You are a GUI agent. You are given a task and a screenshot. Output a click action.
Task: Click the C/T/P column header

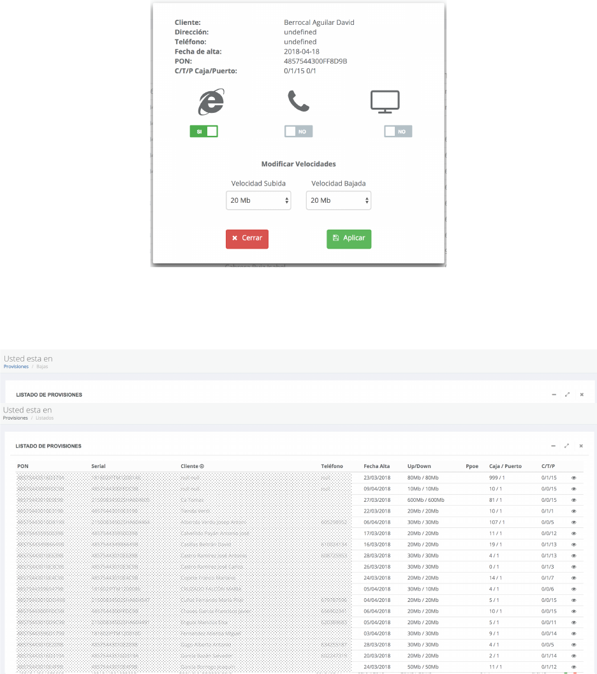(548, 466)
